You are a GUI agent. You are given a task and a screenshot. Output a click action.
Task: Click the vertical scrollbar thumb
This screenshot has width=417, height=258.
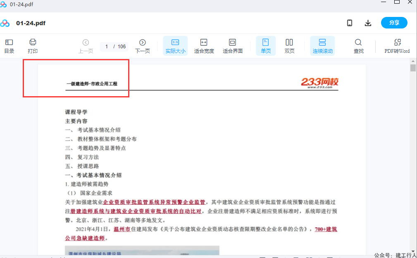(x=413, y=68)
